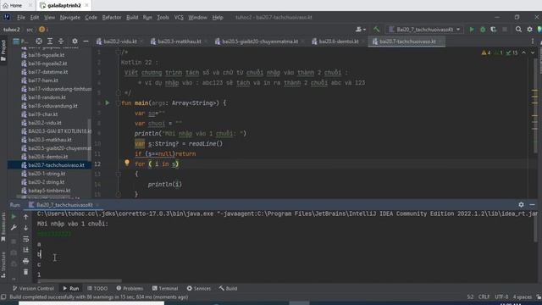
Task: Click wrench icon in Run panel
Action: (14, 228)
